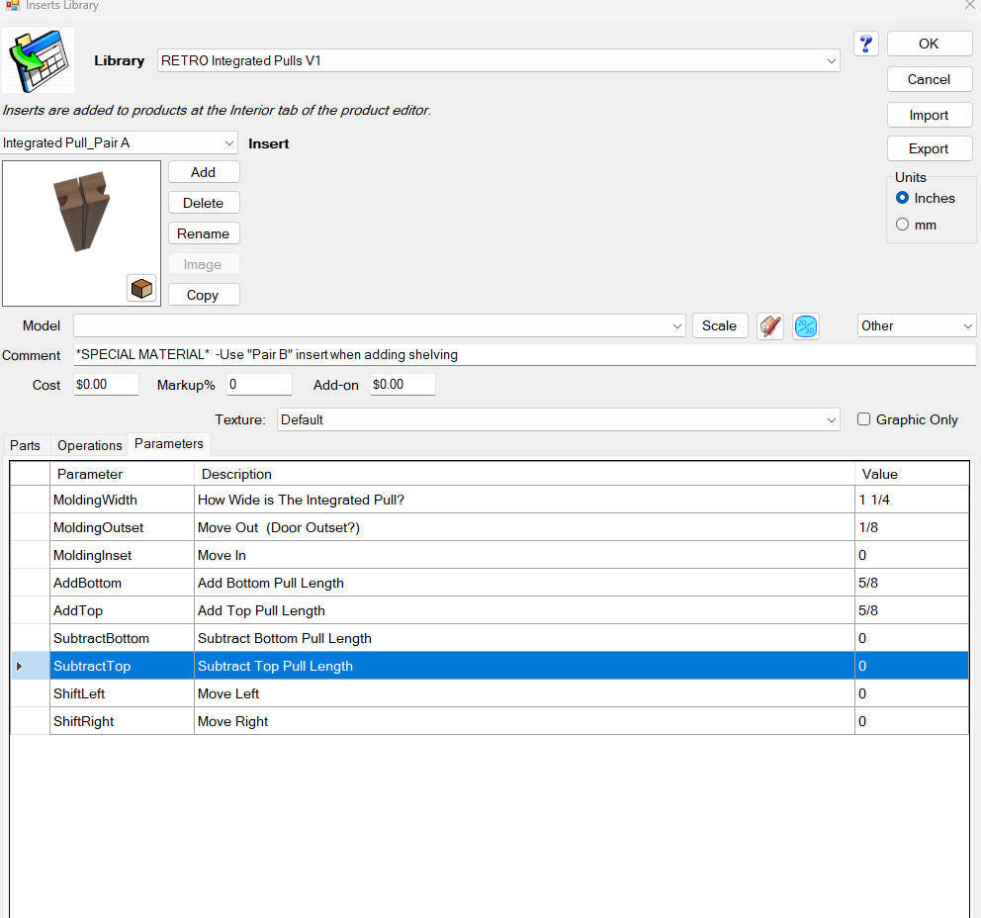Open the Other category dropdown

(x=968, y=326)
